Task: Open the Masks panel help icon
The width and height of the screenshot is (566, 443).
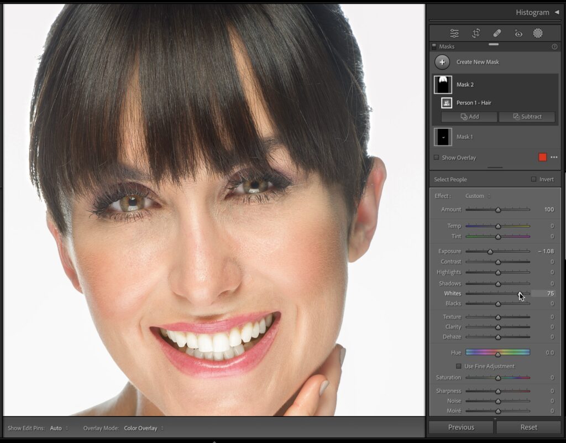Action: tap(554, 47)
